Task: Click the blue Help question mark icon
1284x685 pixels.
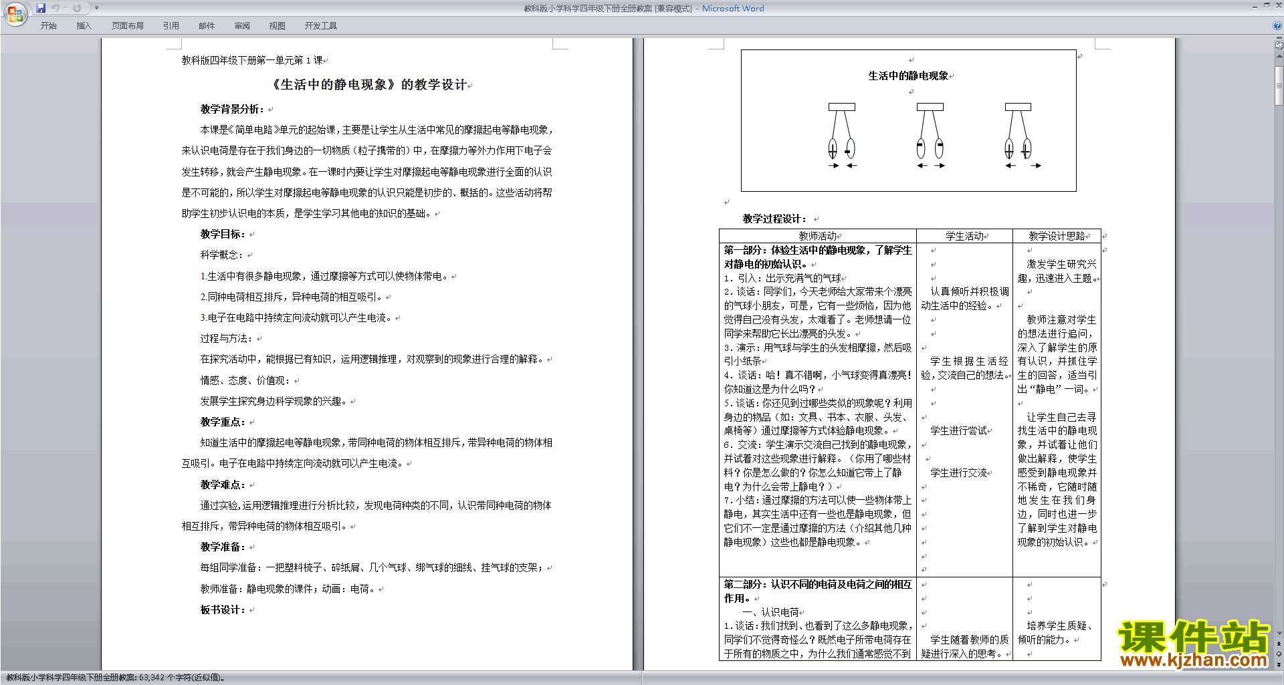Action: [1277, 25]
